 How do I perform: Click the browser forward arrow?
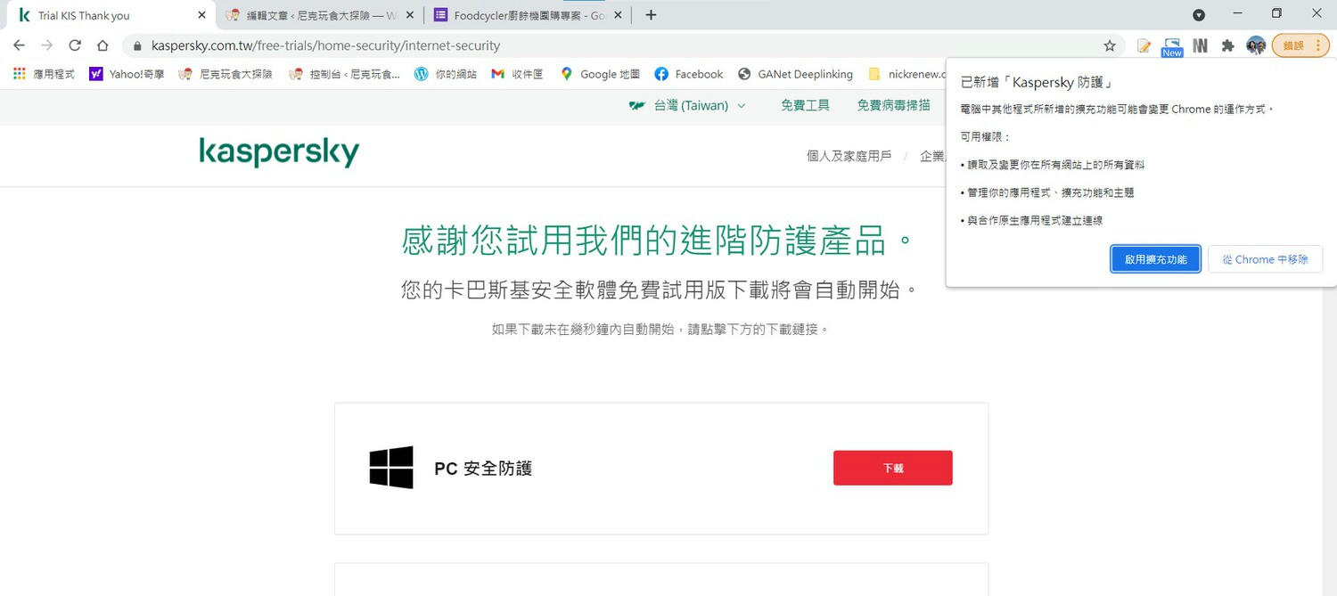pos(47,45)
